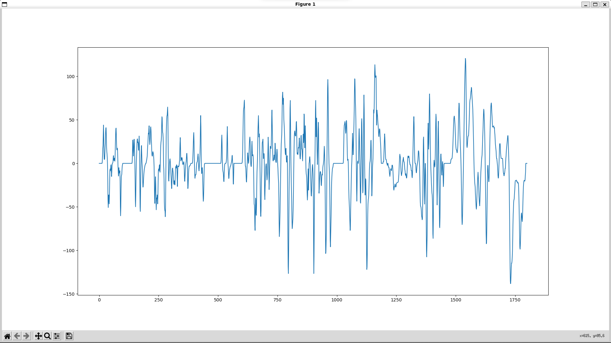Select the Zoom to rectangle tool
The height and width of the screenshot is (343, 611).
click(x=47, y=336)
